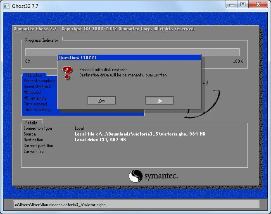271x214 pixels.
Task: Click the Speed (MB/min) label
Action: point(38,86)
